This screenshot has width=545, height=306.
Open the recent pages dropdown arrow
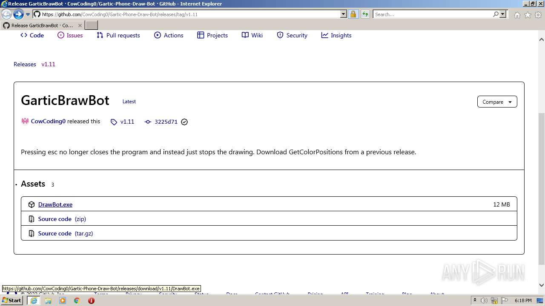coord(28,14)
